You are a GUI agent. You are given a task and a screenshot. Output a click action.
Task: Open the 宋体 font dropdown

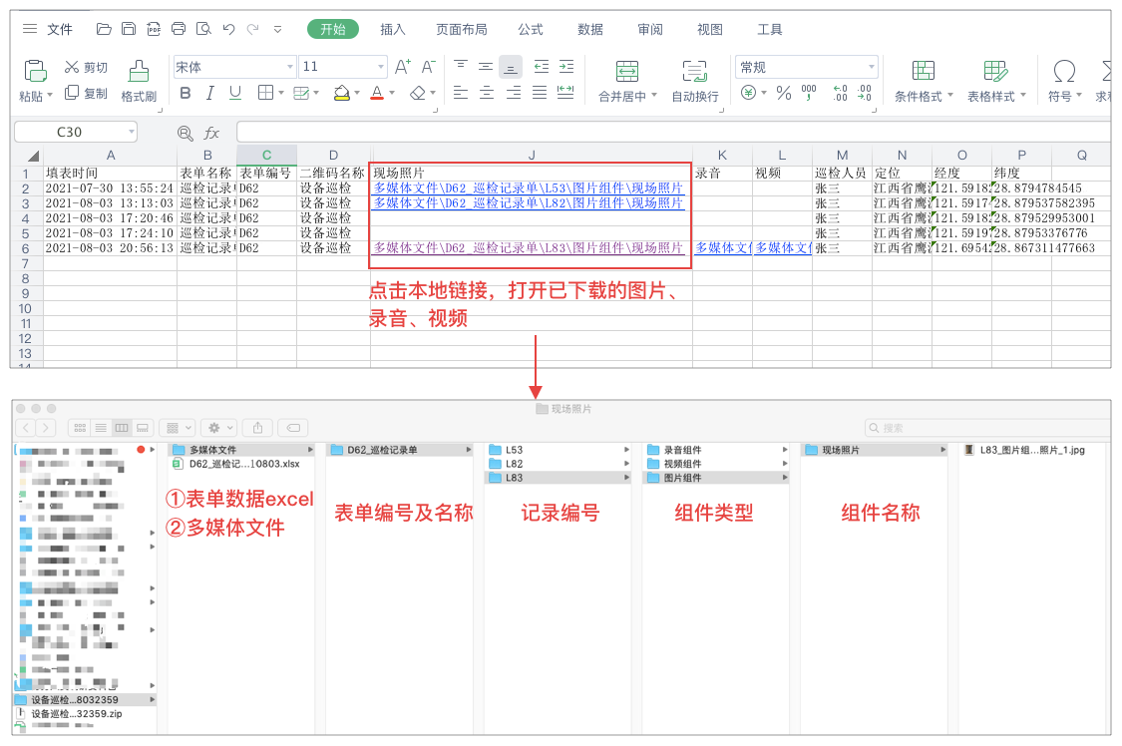point(289,66)
